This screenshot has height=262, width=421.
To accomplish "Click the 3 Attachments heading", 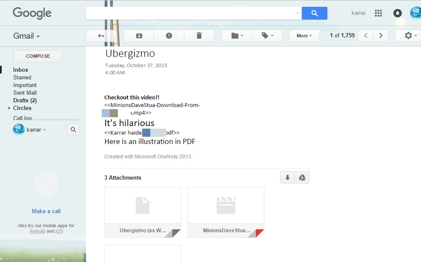I will (x=123, y=178).
